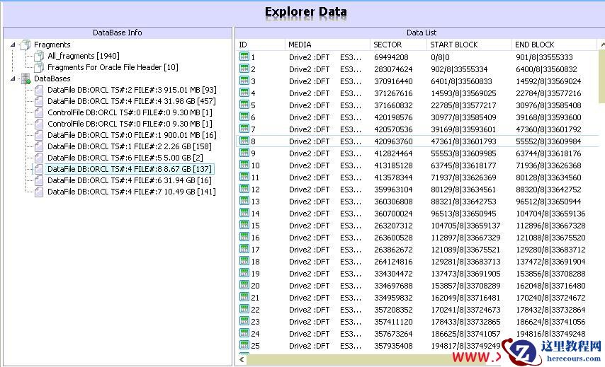The image size is (605, 367).
Task: Sort by the MEDIA column header
Action: (x=327, y=45)
